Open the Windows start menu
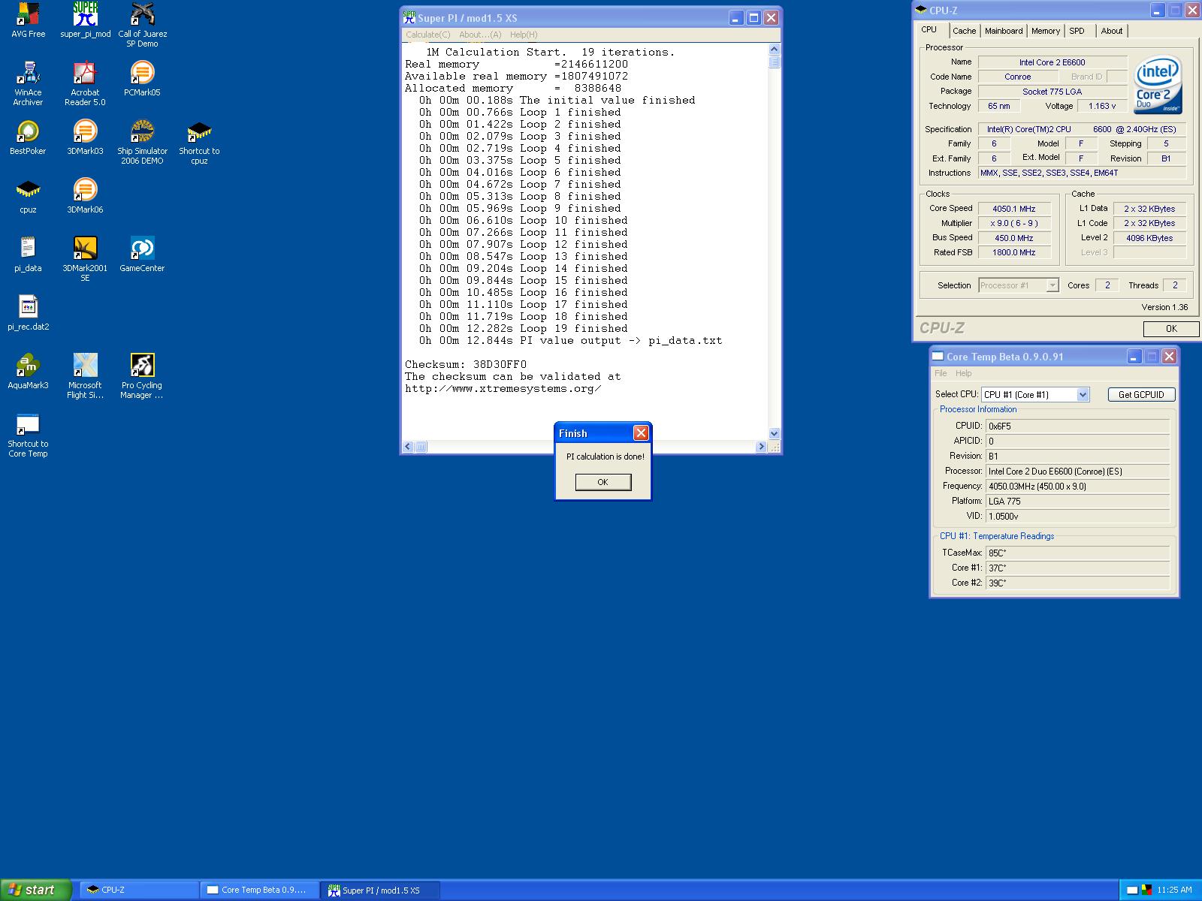The image size is (1202, 901). (x=35, y=890)
